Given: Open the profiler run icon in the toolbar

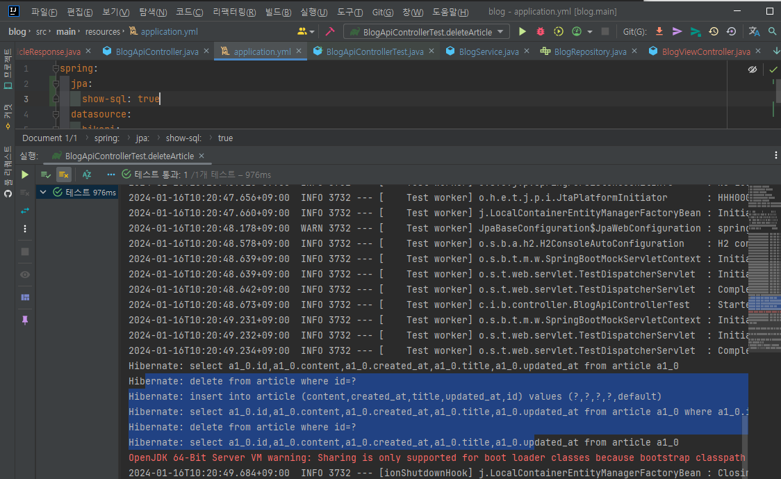Looking at the screenshot, I should click(576, 31).
